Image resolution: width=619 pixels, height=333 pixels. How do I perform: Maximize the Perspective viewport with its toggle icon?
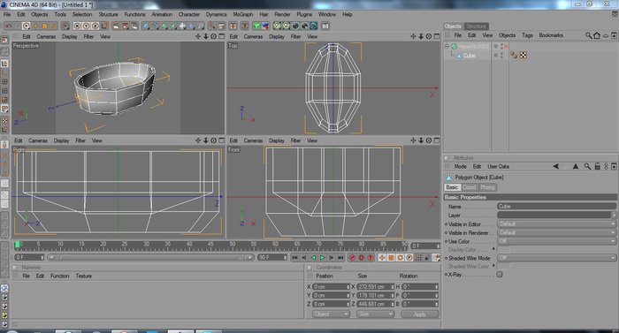221,36
